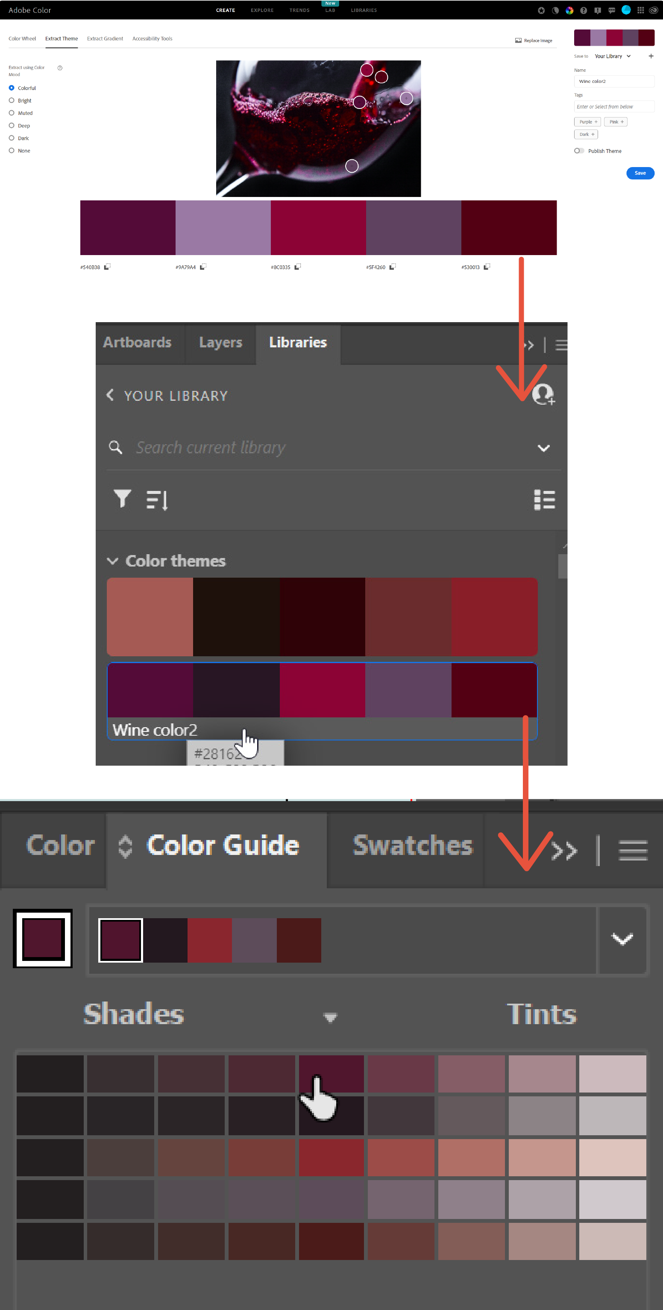This screenshot has height=1310, width=663.
Task: Select the Muted color mood option
Action: (x=12, y=113)
